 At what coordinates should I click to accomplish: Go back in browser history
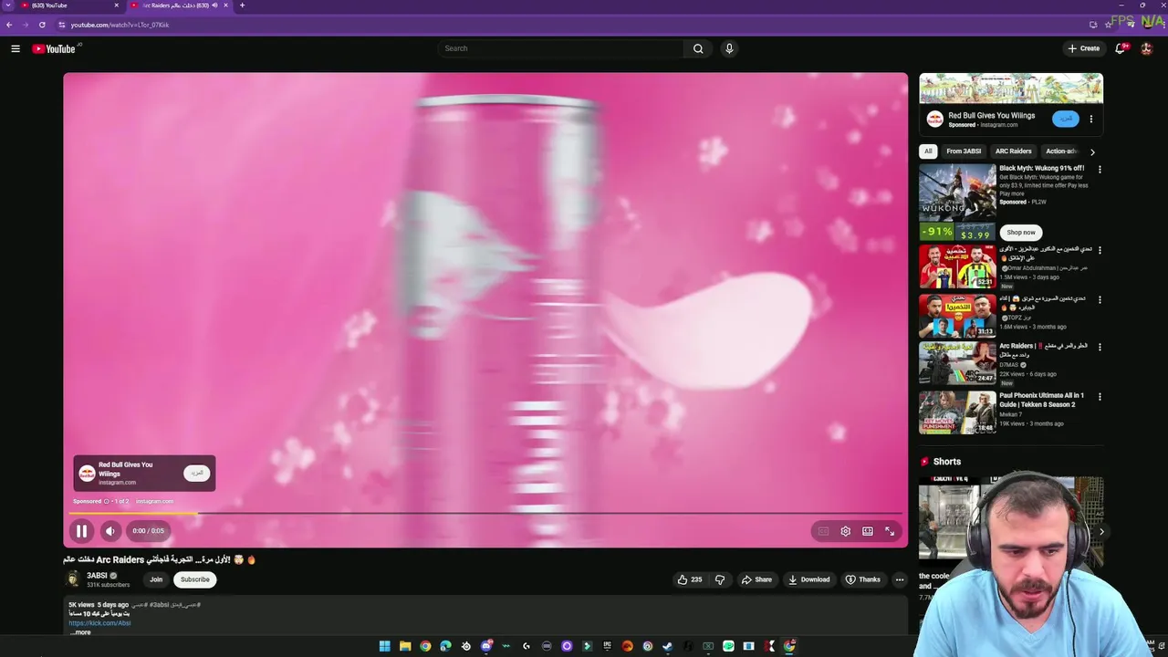[9, 25]
